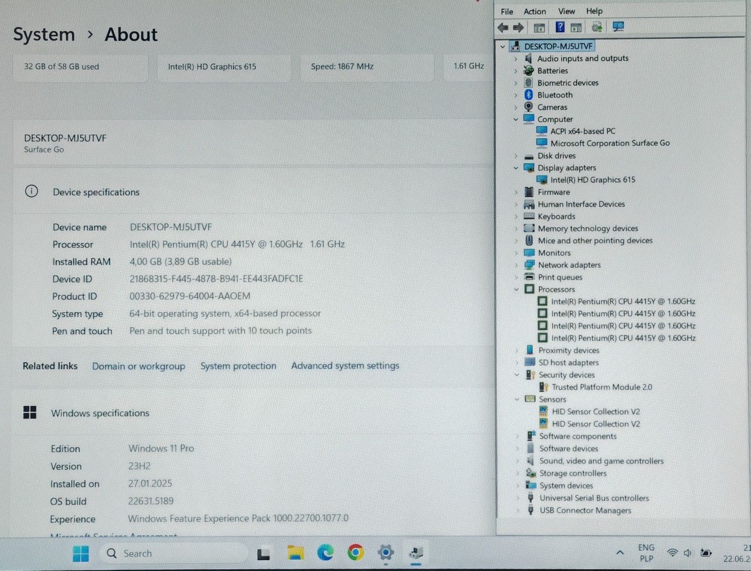The width and height of the screenshot is (751, 571).
Task: Click the Device ID value in Settings
Action: click(216, 279)
